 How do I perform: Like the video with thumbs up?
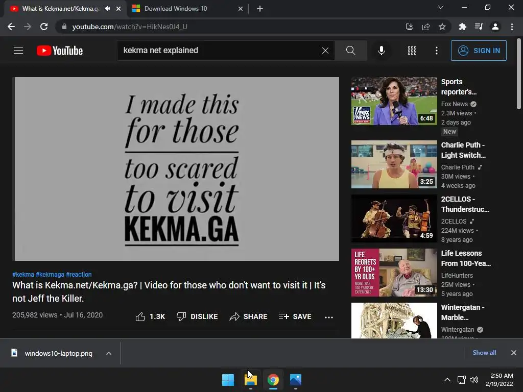point(151,316)
